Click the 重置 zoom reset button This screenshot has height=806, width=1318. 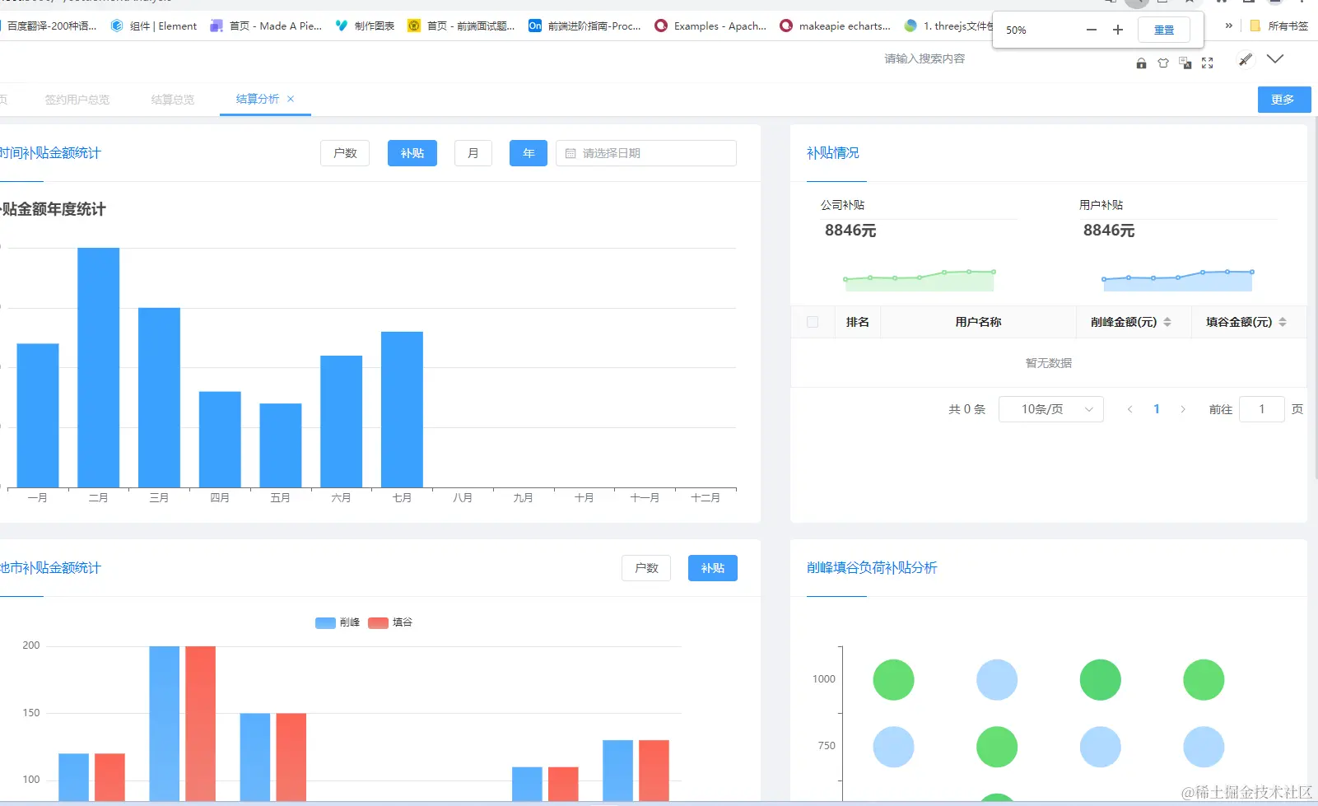pyautogui.click(x=1164, y=30)
